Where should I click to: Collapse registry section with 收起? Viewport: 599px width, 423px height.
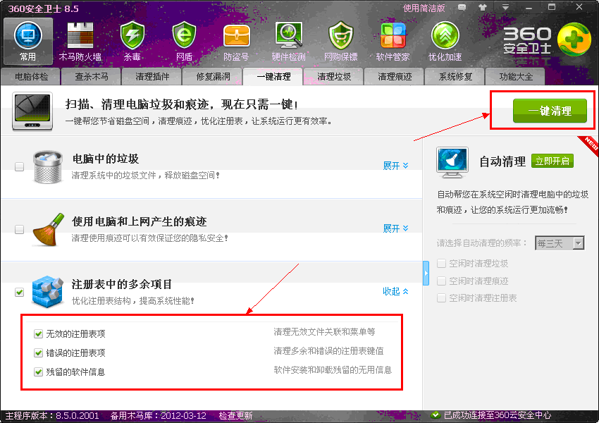pos(395,291)
